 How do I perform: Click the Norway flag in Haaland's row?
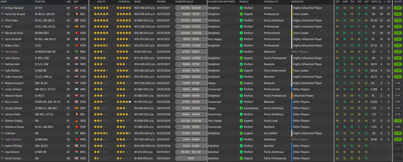click(76, 8)
